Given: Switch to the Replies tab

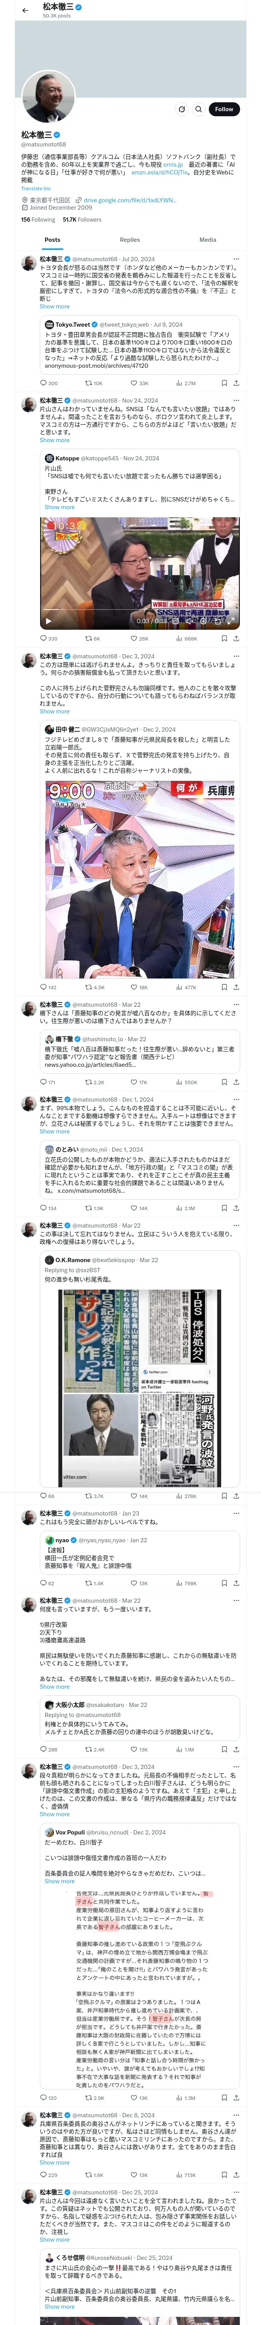Looking at the screenshot, I should (x=130, y=240).
